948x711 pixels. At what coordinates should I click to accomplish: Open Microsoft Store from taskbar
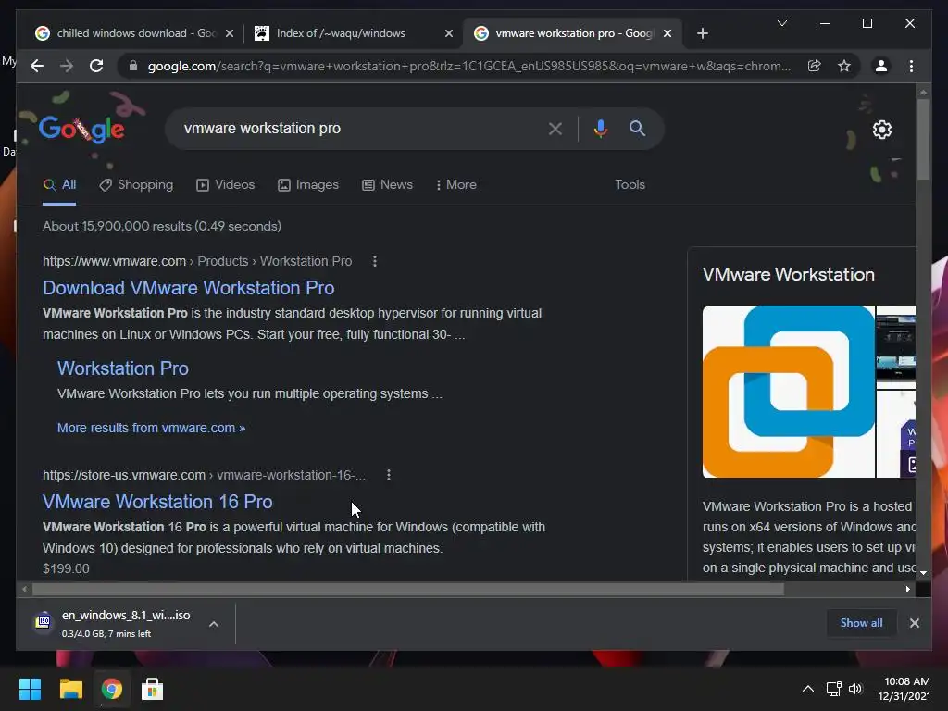152,689
